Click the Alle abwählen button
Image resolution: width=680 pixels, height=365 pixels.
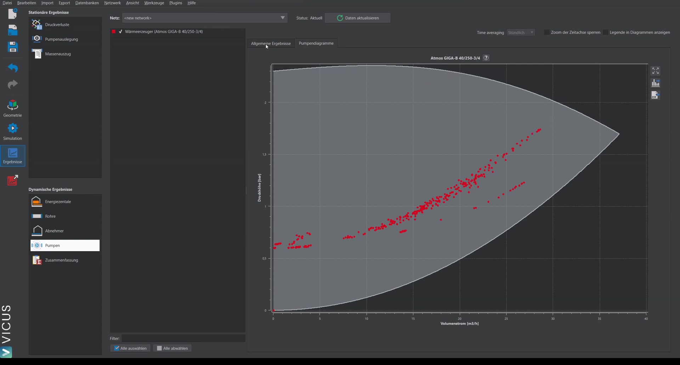(172, 348)
